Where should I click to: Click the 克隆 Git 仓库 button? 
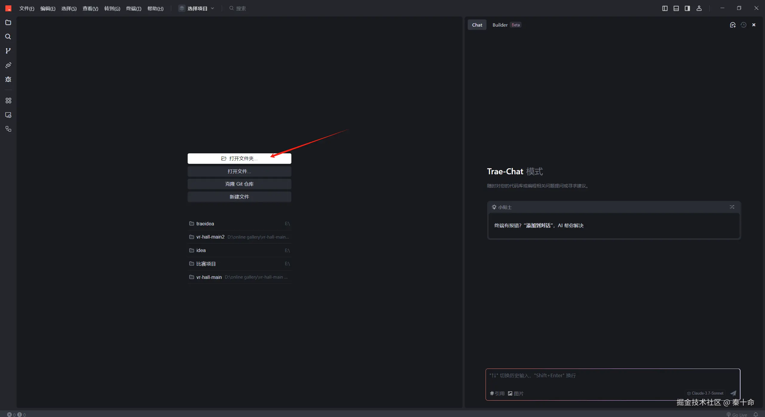coord(239,184)
